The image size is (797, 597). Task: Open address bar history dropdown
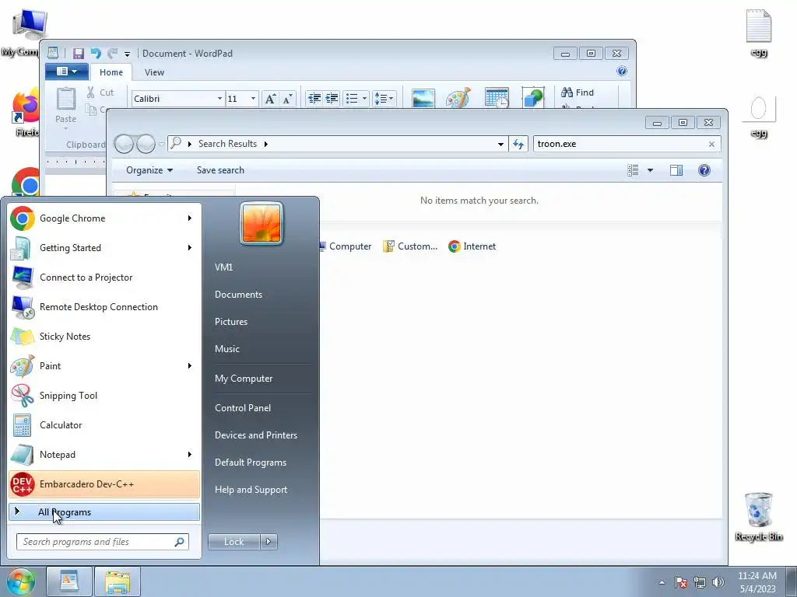coord(500,144)
